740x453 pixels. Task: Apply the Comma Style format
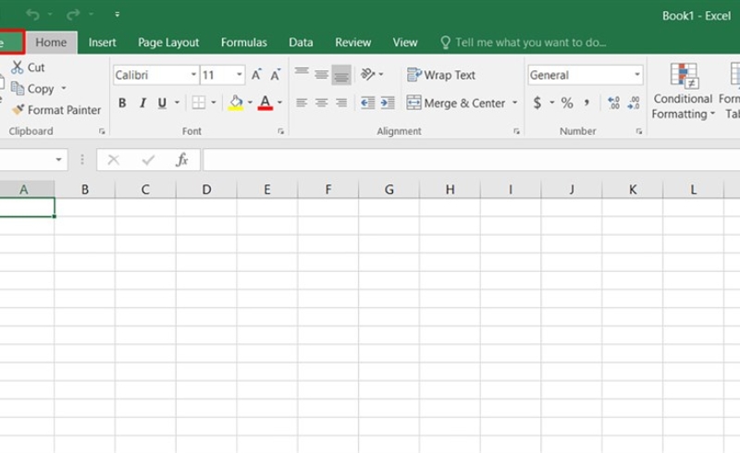586,103
